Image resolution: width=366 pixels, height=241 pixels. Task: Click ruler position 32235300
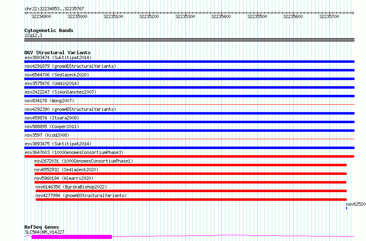(x=185, y=16)
